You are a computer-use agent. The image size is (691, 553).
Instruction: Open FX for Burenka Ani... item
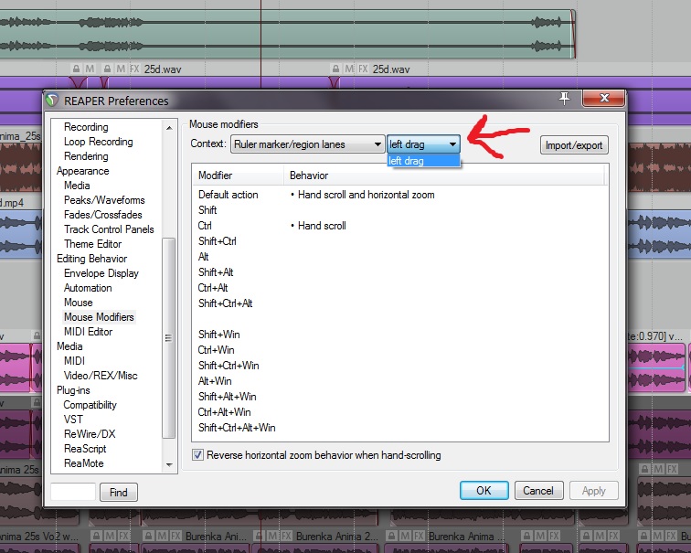point(176,536)
